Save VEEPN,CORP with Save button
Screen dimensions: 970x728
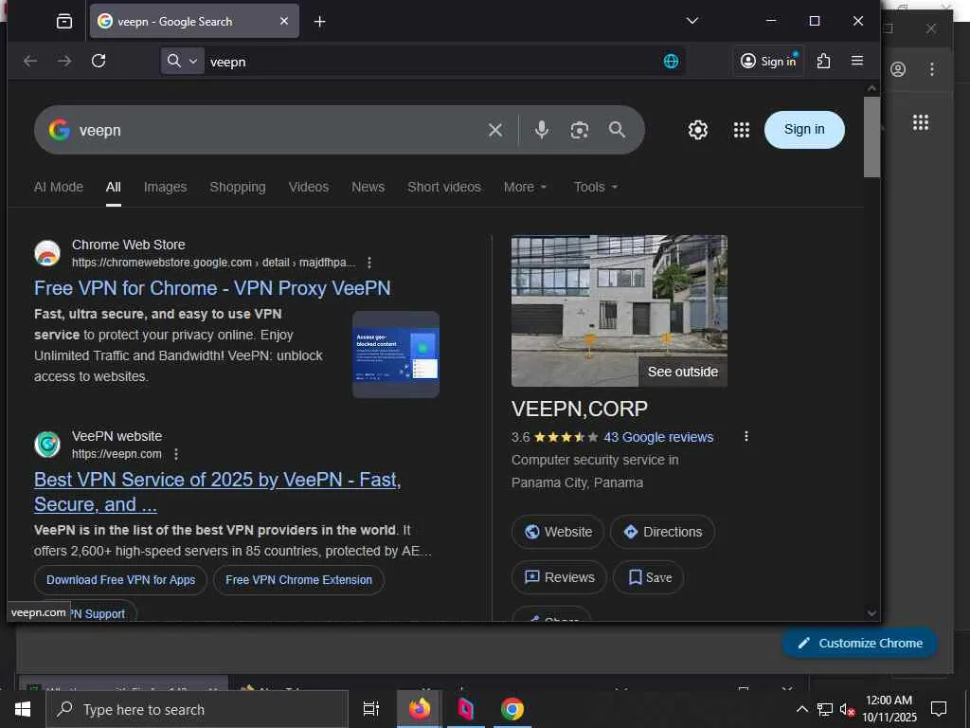pyautogui.click(x=649, y=577)
